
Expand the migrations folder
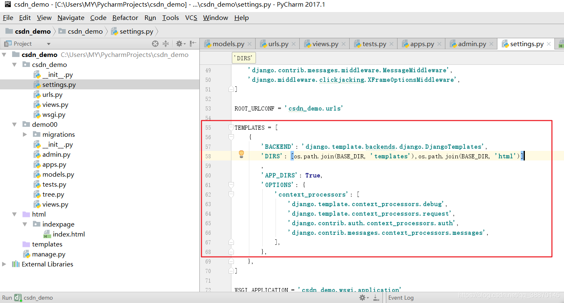25,135
